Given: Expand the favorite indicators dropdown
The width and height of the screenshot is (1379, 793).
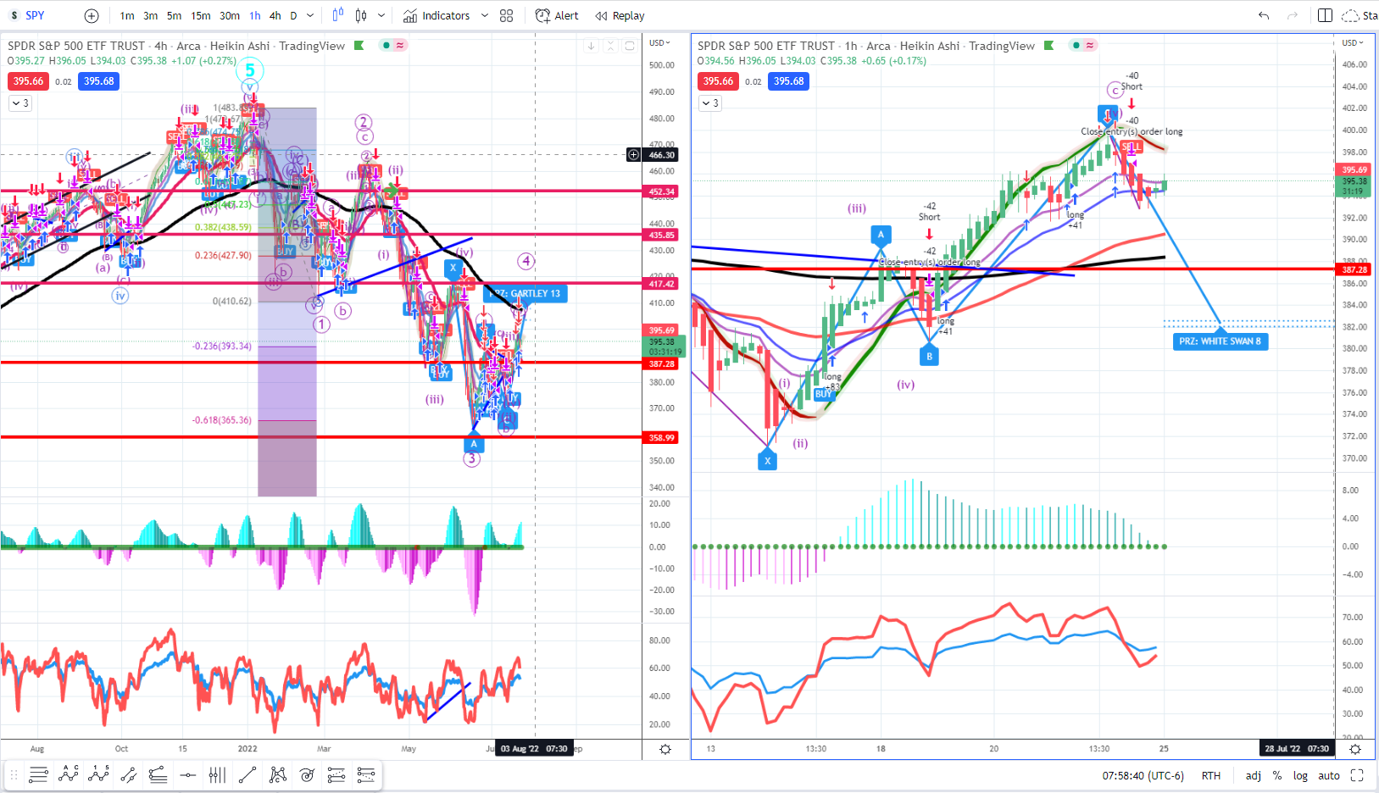Looking at the screenshot, I should tap(485, 16).
